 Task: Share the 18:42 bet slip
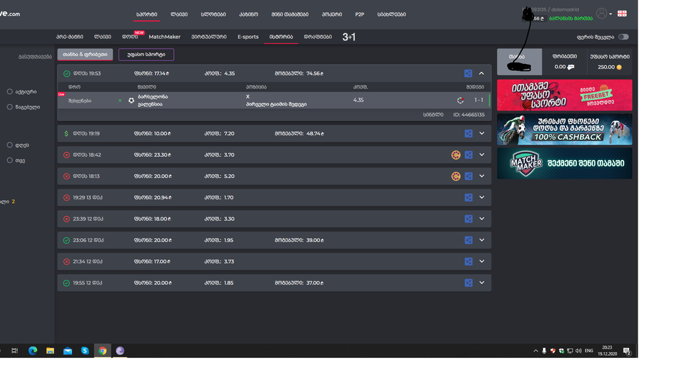468,155
